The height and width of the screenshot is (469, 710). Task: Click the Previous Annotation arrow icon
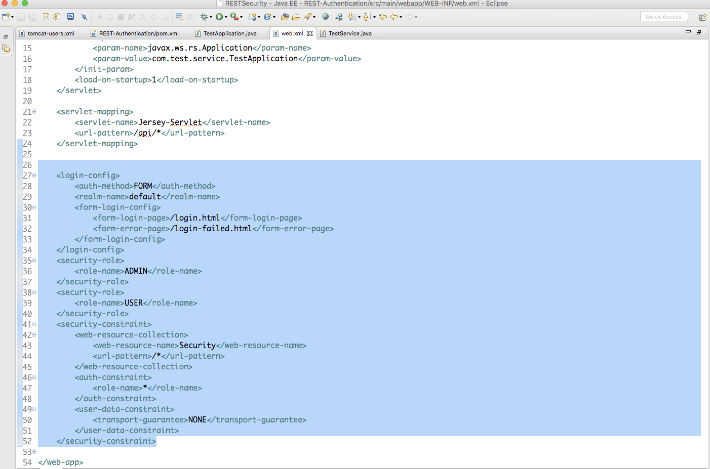[x=367, y=17]
